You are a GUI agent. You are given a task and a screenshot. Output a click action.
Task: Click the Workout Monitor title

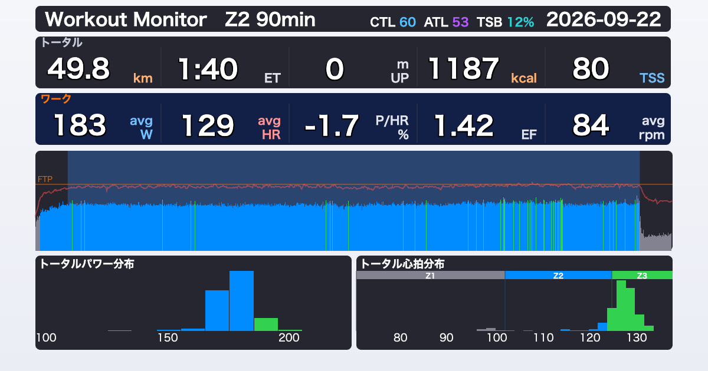[x=126, y=19]
